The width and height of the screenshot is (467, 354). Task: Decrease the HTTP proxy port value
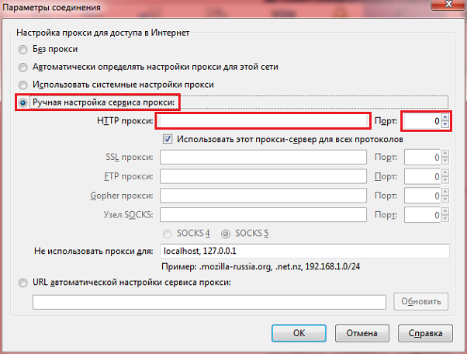coord(445,124)
